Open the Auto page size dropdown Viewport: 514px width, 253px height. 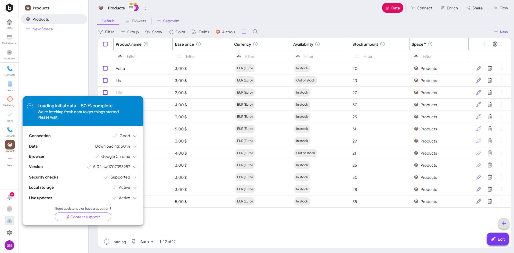pyautogui.click(x=147, y=242)
